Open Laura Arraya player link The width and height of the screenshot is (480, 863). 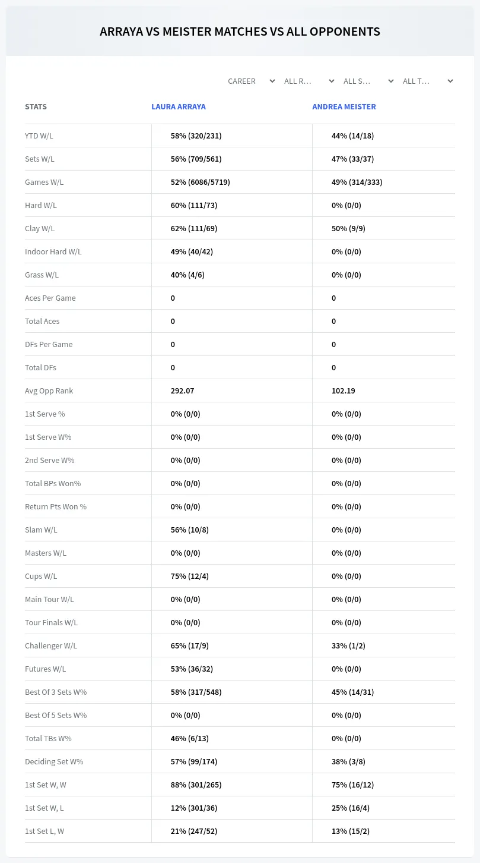(179, 107)
